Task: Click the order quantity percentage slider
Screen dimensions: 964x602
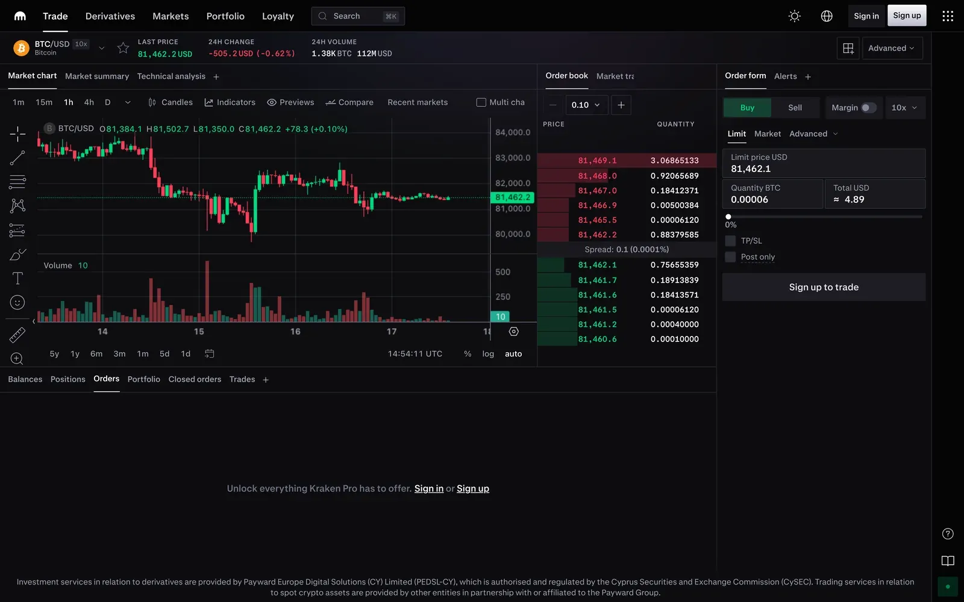Action: point(824,217)
